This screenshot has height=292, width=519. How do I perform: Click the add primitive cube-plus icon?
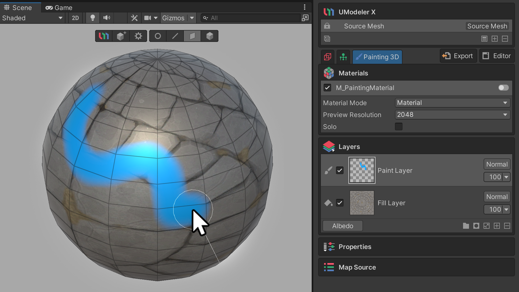(121, 36)
